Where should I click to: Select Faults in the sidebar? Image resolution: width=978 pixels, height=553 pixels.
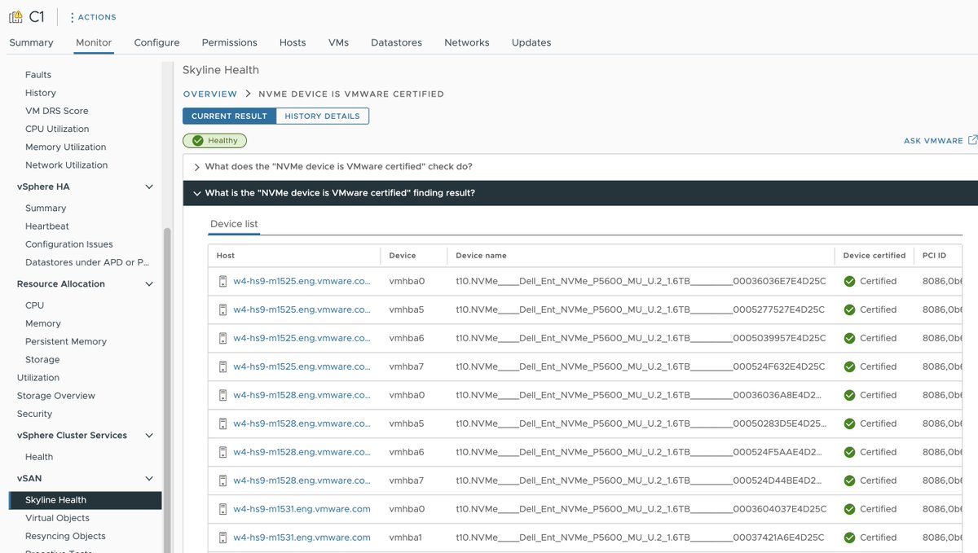pos(38,75)
